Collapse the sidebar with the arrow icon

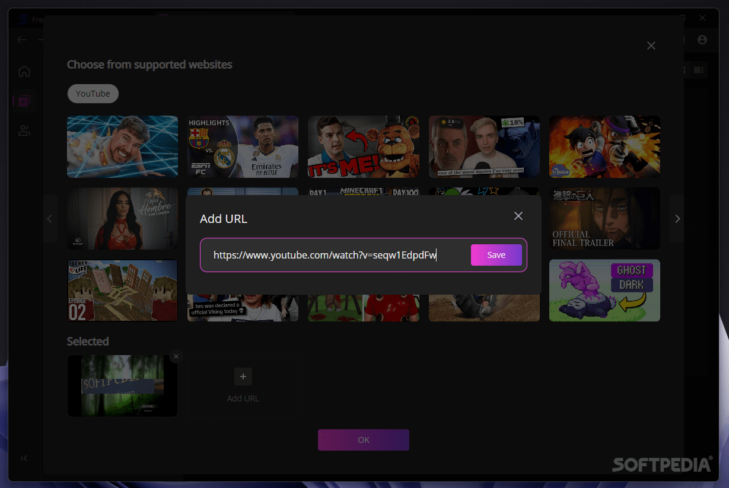tap(24, 458)
